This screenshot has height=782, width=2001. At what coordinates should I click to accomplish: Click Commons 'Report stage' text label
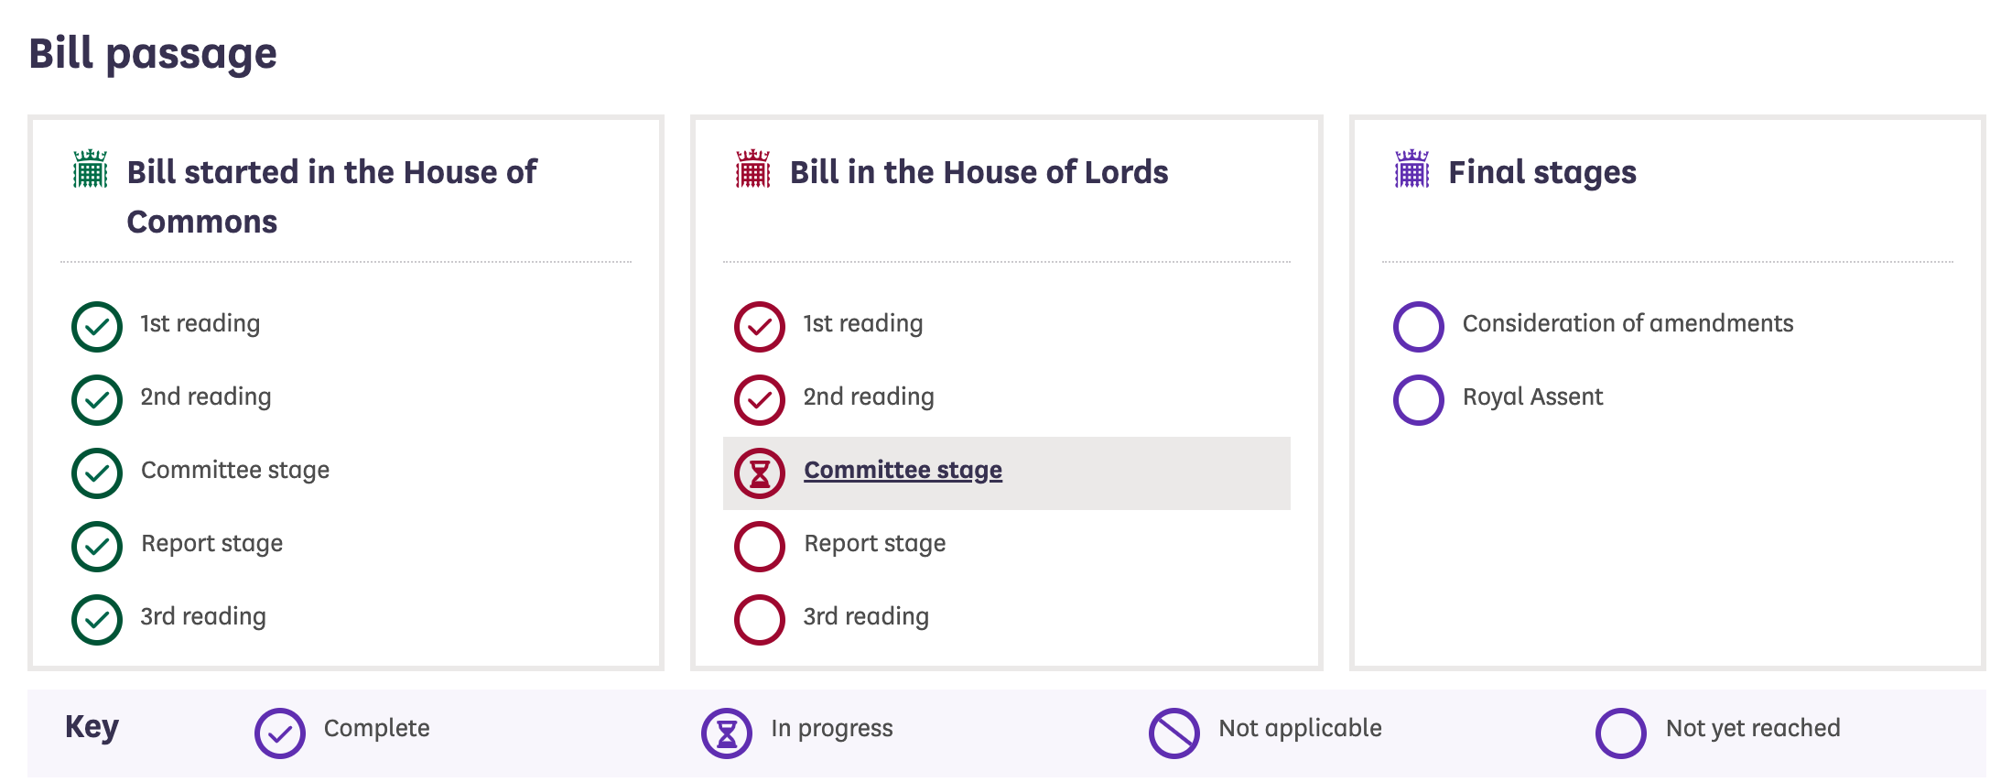tap(211, 543)
